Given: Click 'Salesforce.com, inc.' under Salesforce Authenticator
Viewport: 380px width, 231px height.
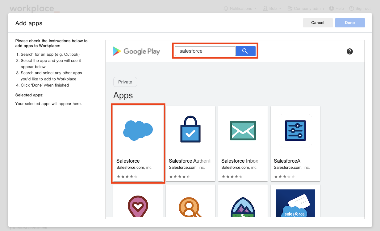Looking at the screenshot, I should [x=187, y=168].
